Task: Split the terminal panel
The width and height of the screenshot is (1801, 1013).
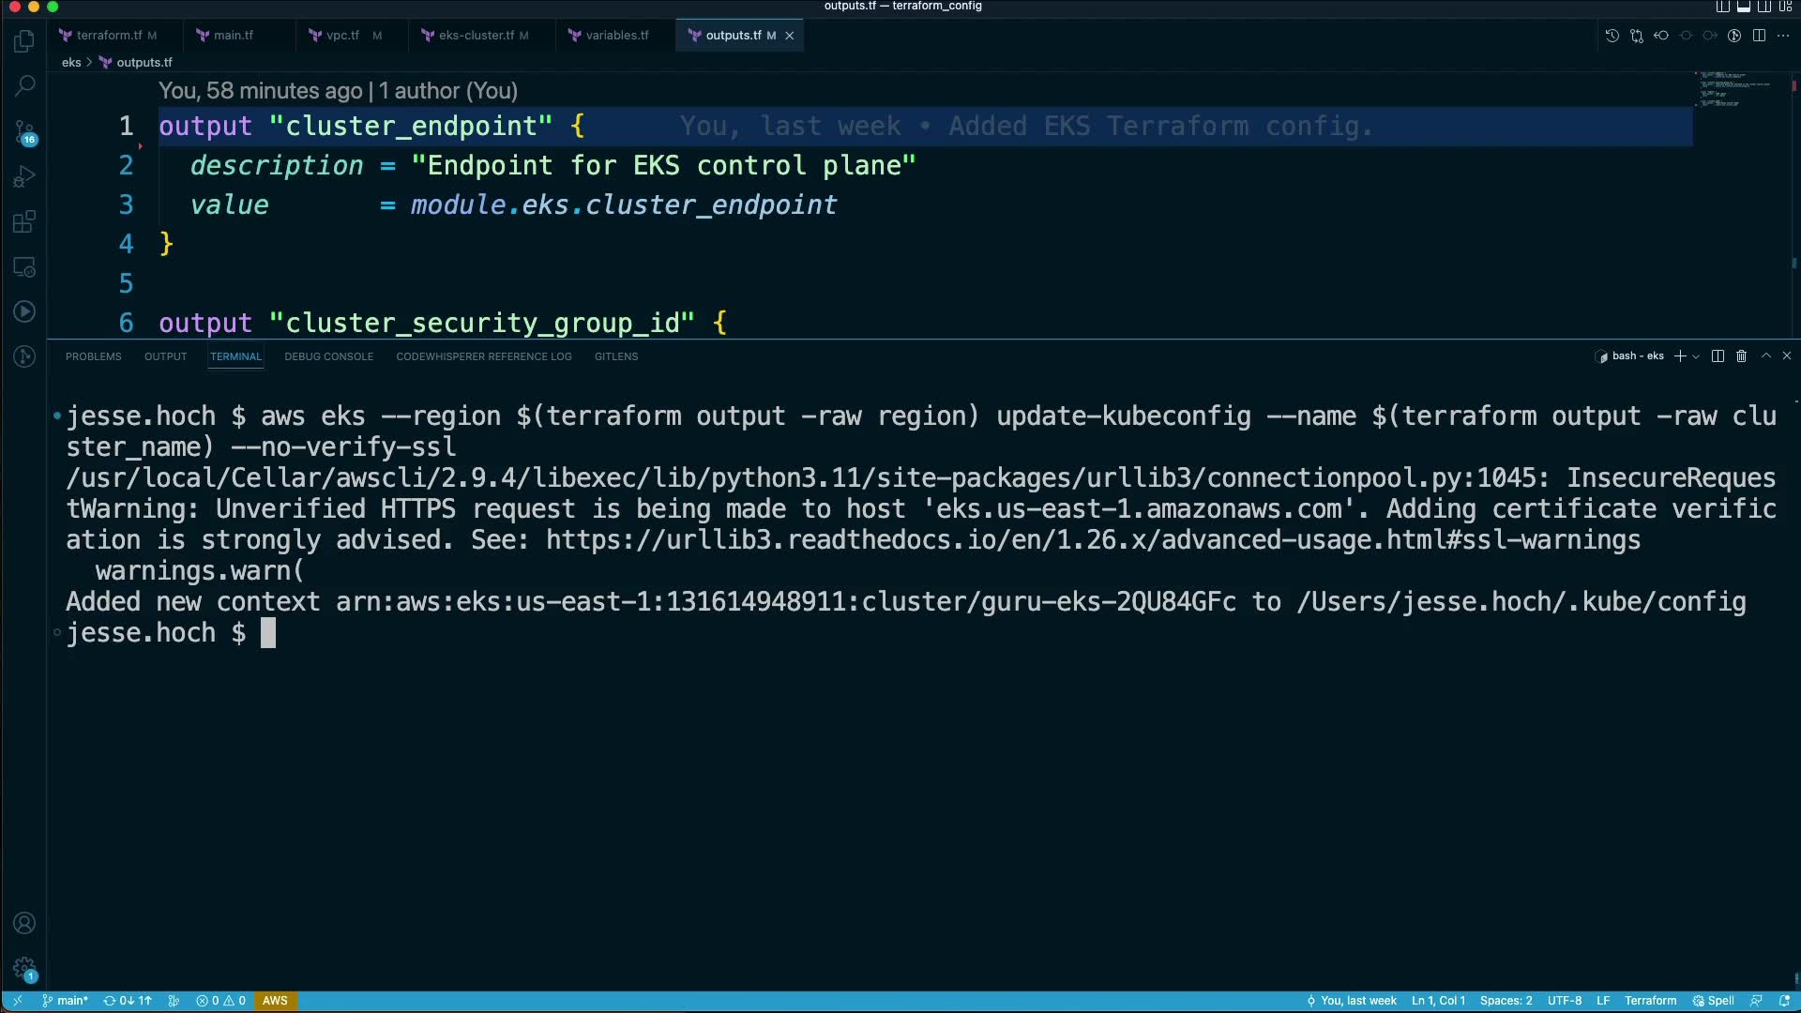Action: click(1718, 356)
